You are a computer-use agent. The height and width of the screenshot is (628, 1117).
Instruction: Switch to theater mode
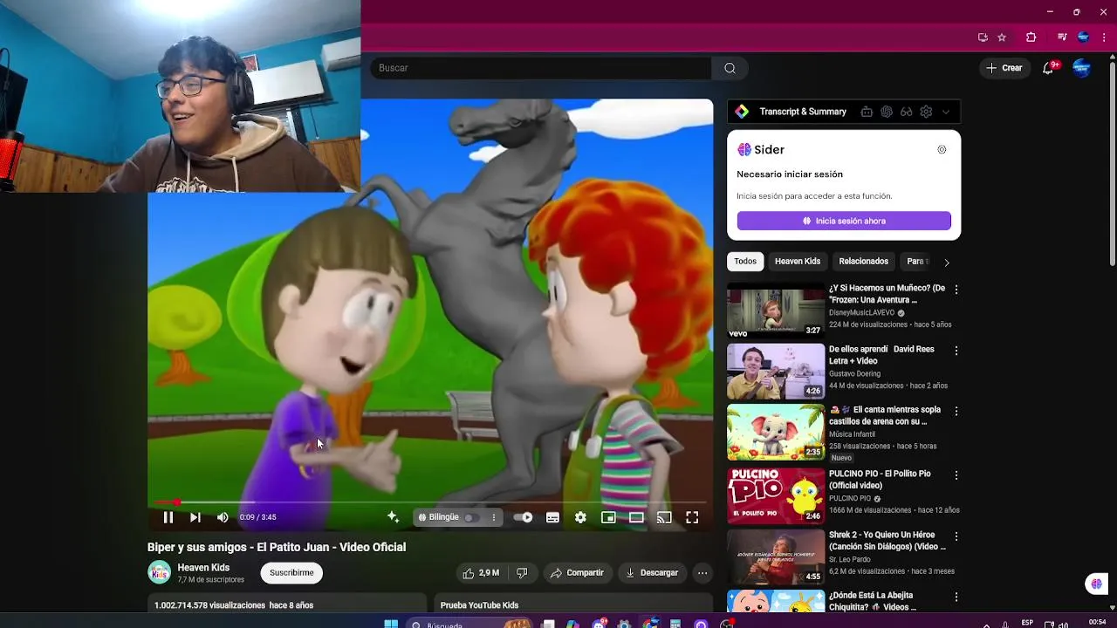pyautogui.click(x=636, y=517)
